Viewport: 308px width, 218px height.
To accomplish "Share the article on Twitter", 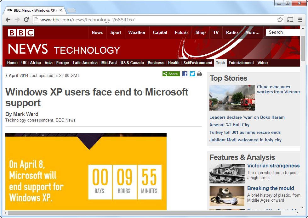I will (192, 74).
